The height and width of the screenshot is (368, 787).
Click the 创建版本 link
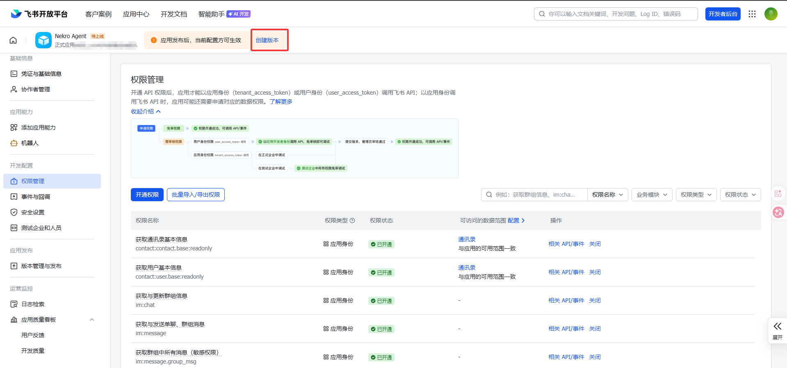coord(267,40)
